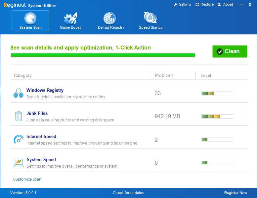The width and height of the screenshot is (257, 198).
Task: Click the Internet Speed gauge icon
Action: pos(19,139)
